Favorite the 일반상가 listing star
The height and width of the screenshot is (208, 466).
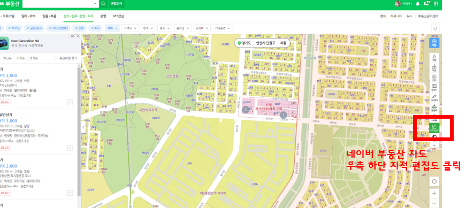(x=70, y=148)
